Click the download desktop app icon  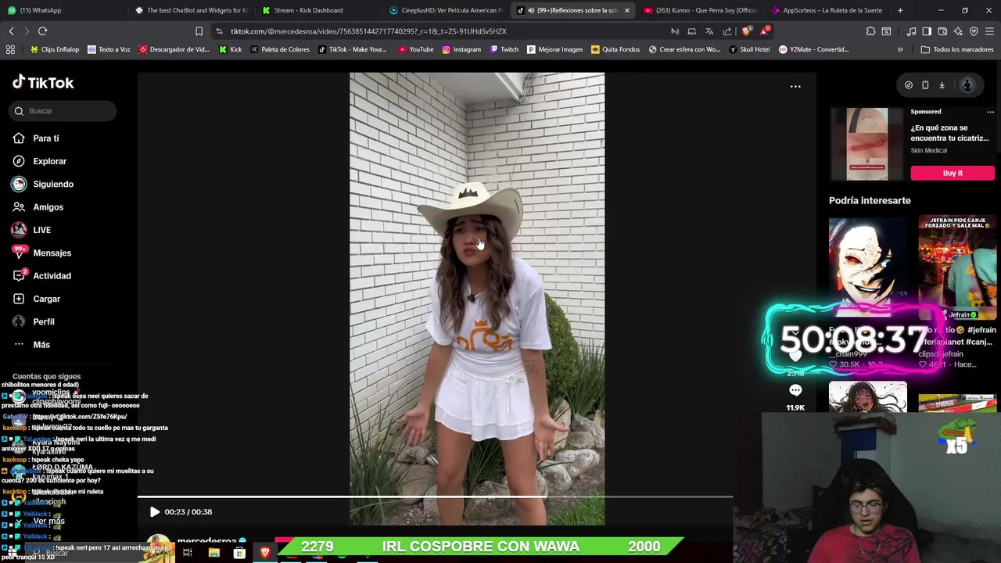(942, 85)
